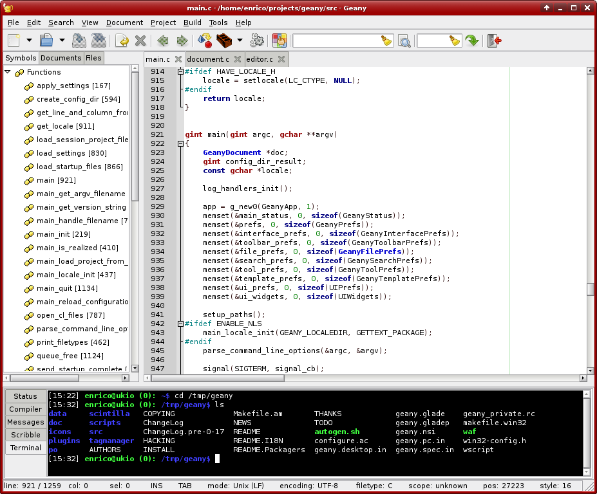Create a new file with the toolbar icon
597x494 pixels.
tap(14, 41)
